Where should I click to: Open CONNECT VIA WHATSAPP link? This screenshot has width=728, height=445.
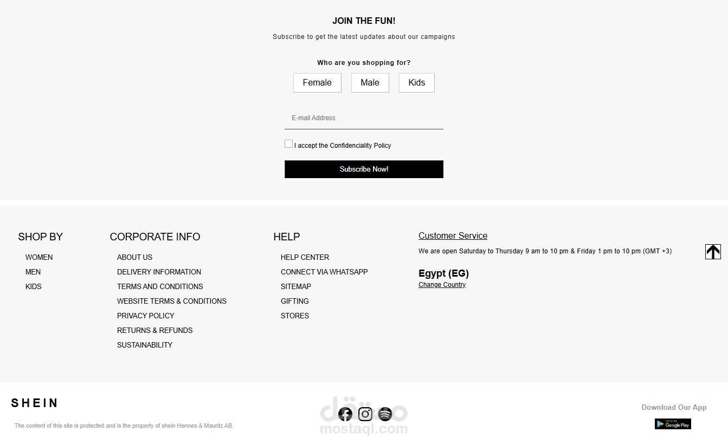coord(324,272)
